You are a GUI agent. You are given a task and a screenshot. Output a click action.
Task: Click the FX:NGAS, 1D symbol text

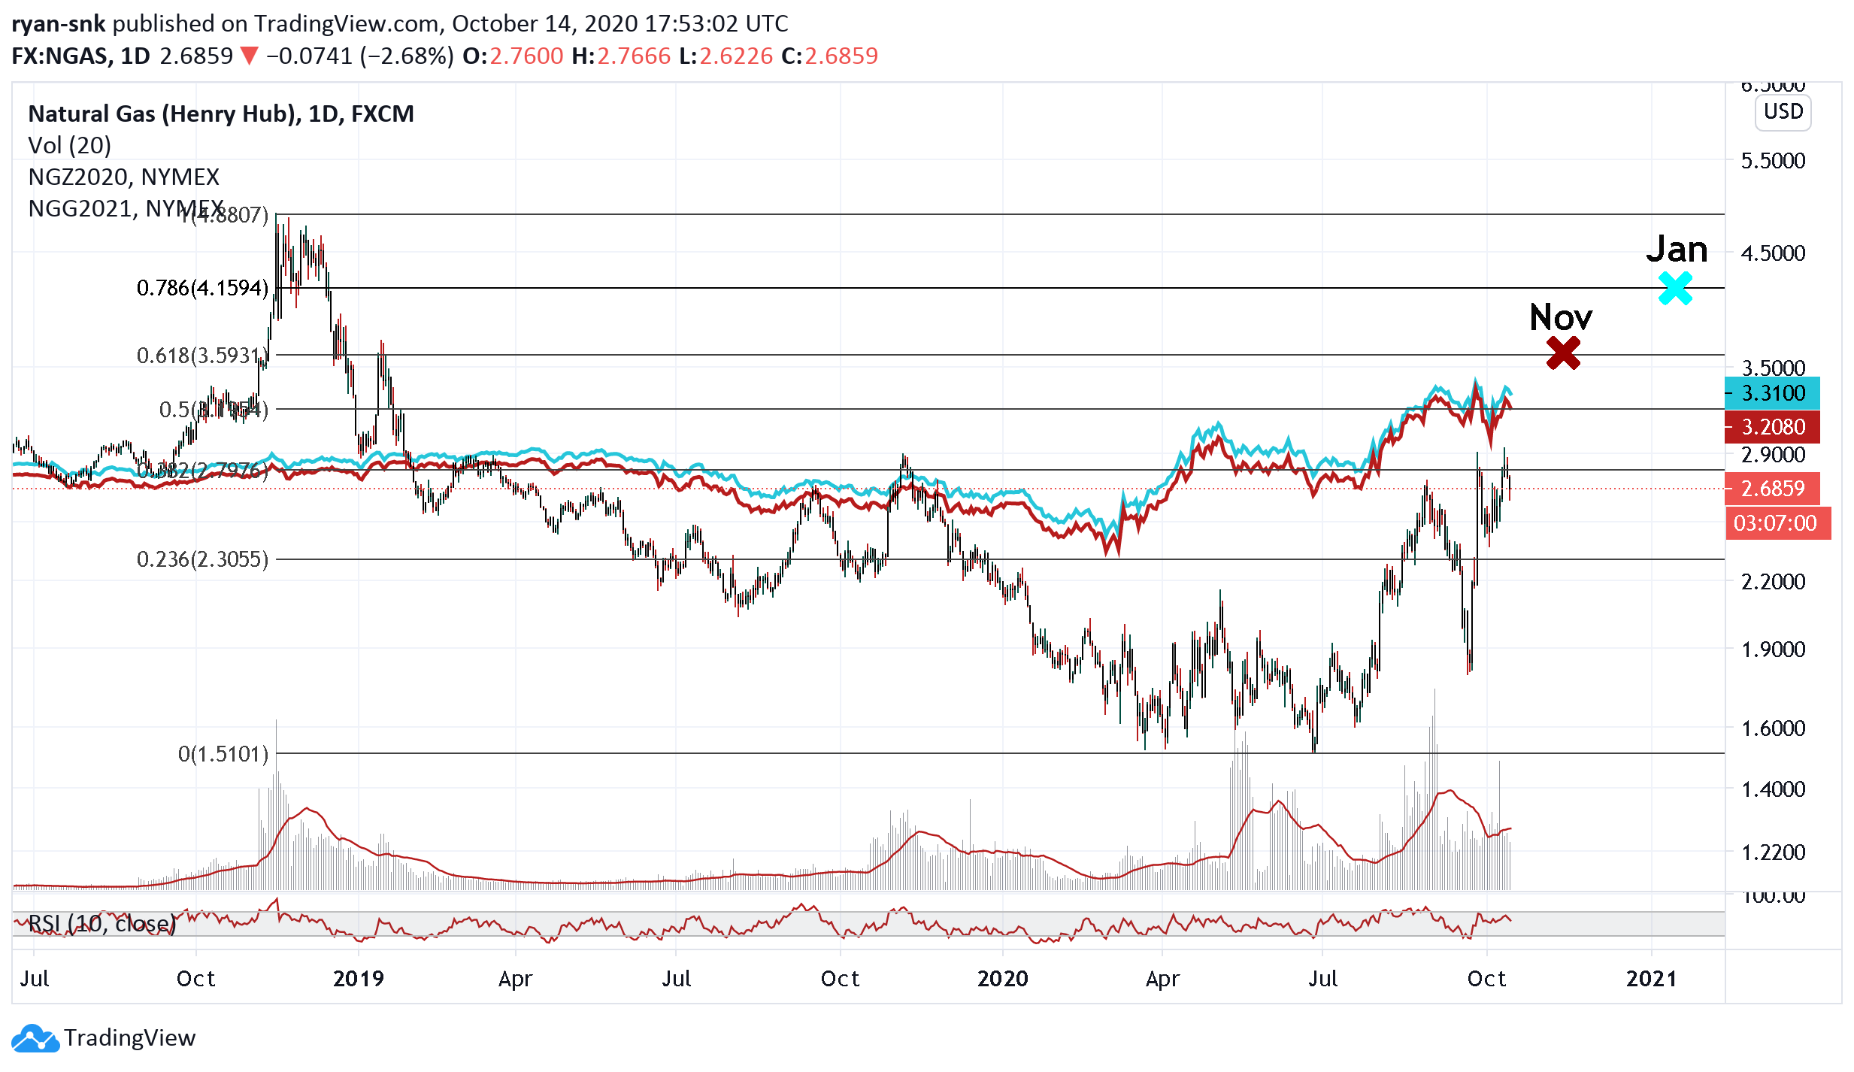click(81, 56)
